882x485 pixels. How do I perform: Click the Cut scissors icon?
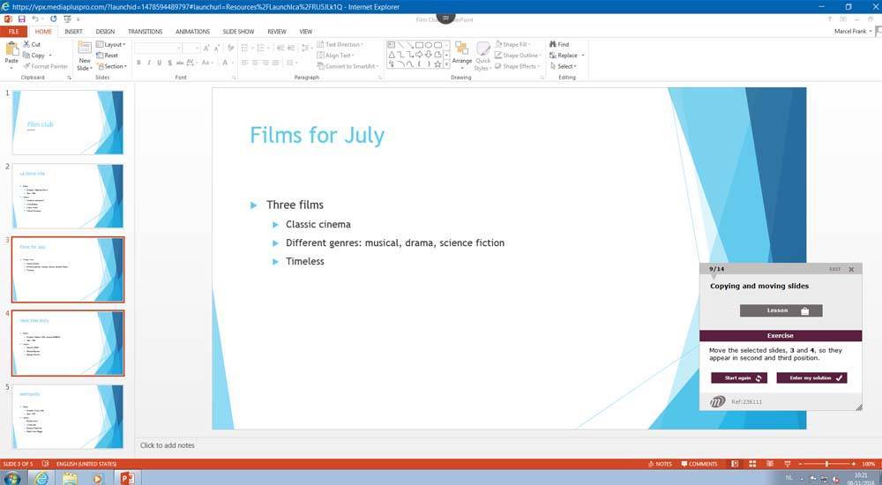(x=26, y=44)
